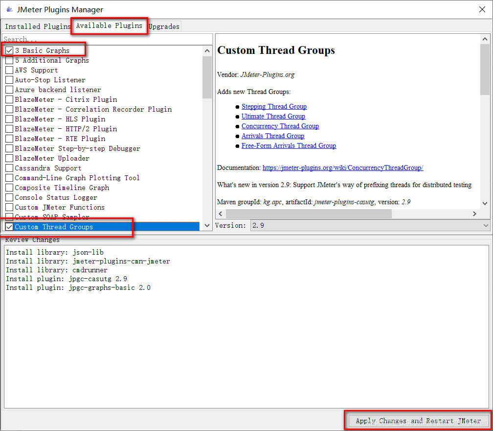Click the JMeter feather icon in title bar
The width and height of the screenshot is (493, 431).
tap(9, 9)
